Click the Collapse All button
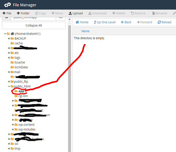Viewport: 176px width, 152px height. coord(34,26)
